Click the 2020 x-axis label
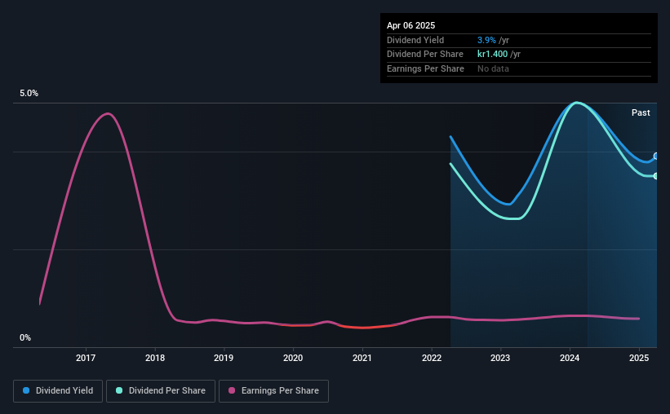670x414 pixels. tap(293, 358)
